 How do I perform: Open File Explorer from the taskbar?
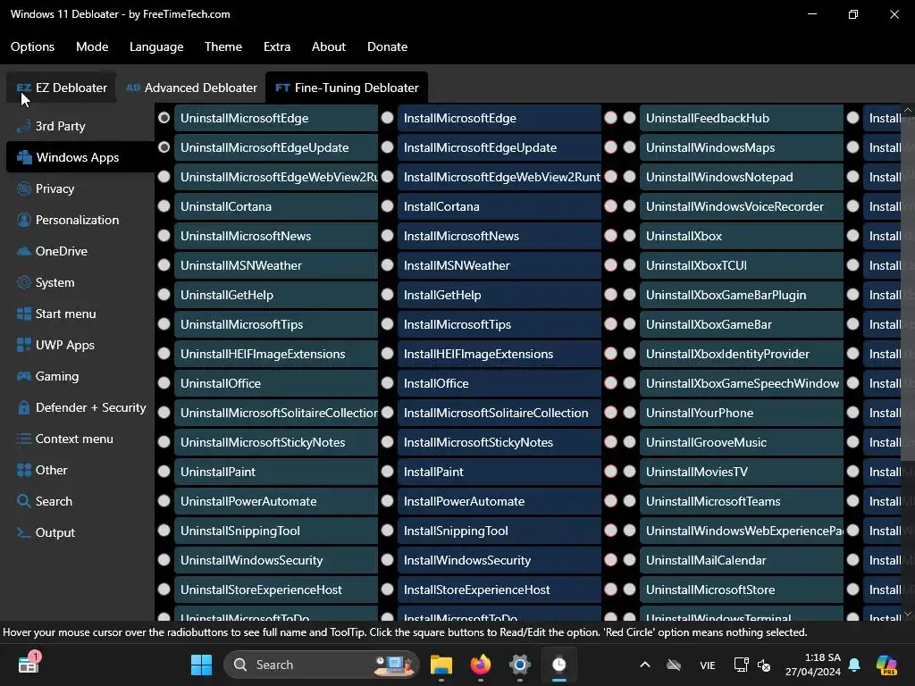click(441, 665)
